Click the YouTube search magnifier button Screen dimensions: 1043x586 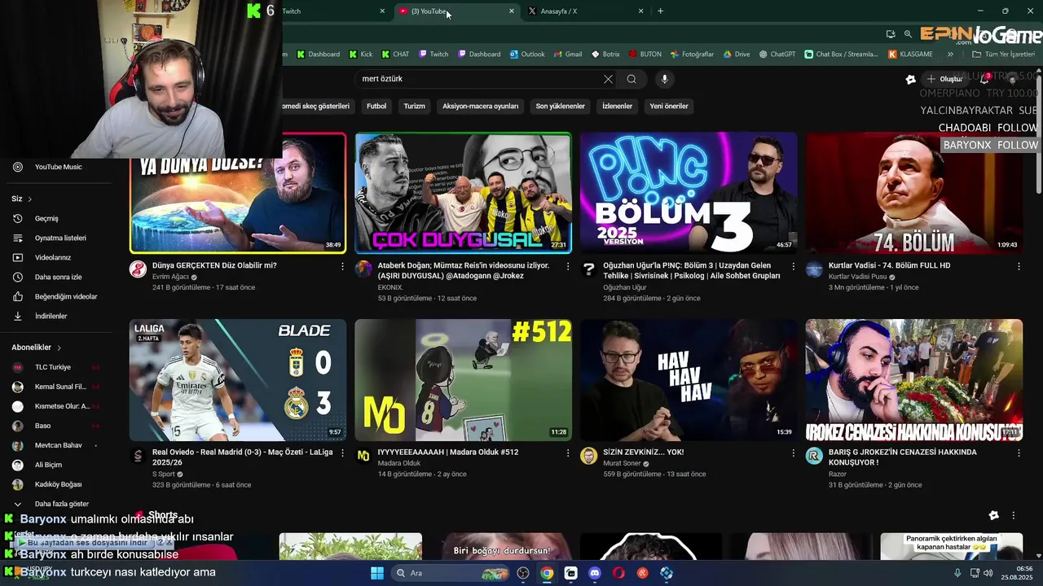[632, 79]
